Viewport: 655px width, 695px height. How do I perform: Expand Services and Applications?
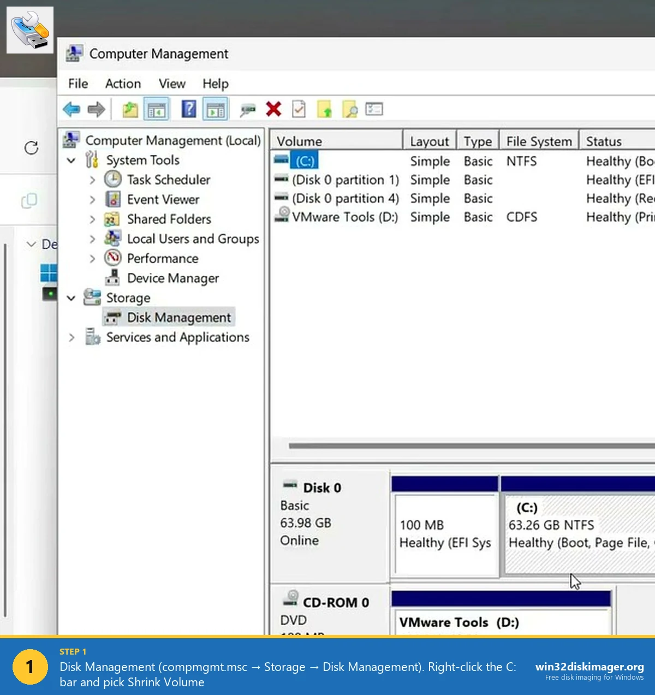(x=71, y=337)
